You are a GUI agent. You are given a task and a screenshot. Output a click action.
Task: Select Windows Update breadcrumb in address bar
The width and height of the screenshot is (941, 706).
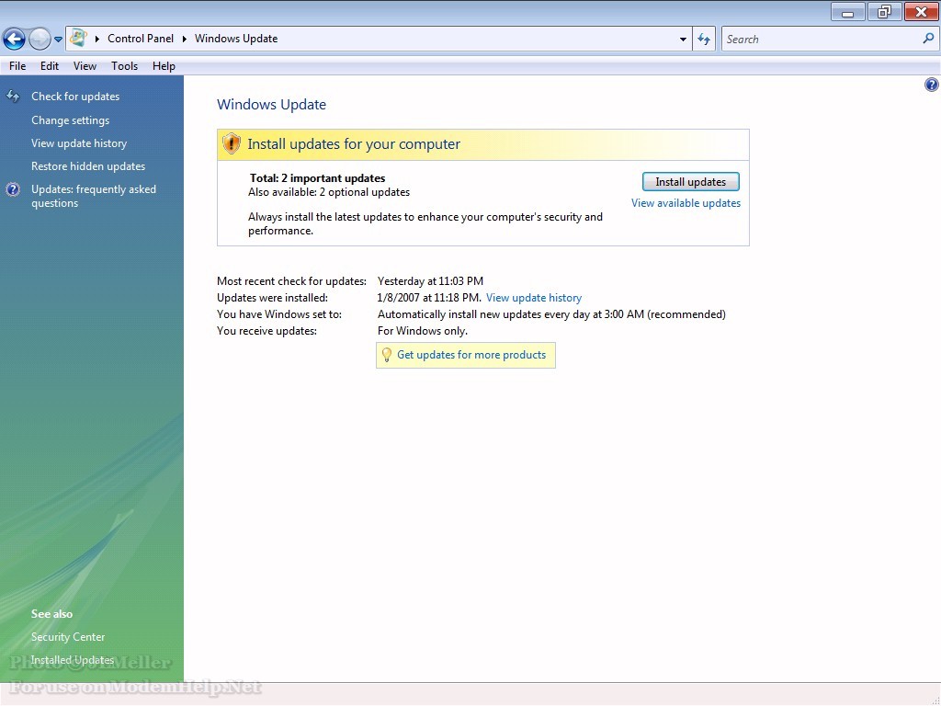[236, 39]
